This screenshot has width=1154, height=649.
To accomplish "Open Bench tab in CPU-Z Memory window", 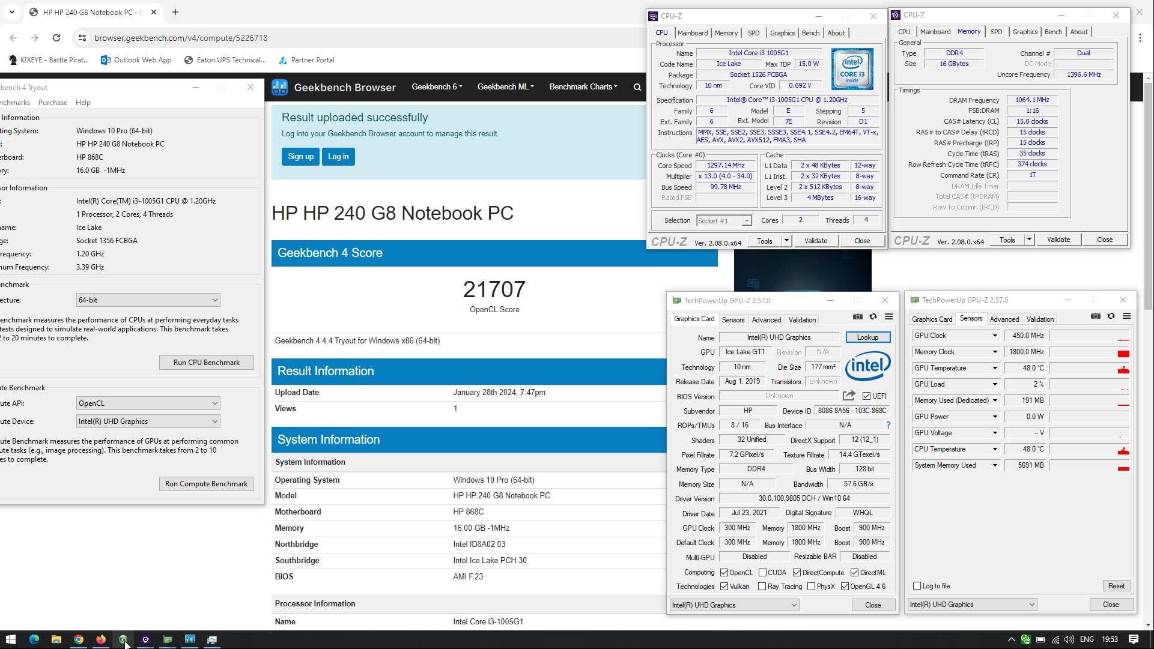I will (1053, 32).
